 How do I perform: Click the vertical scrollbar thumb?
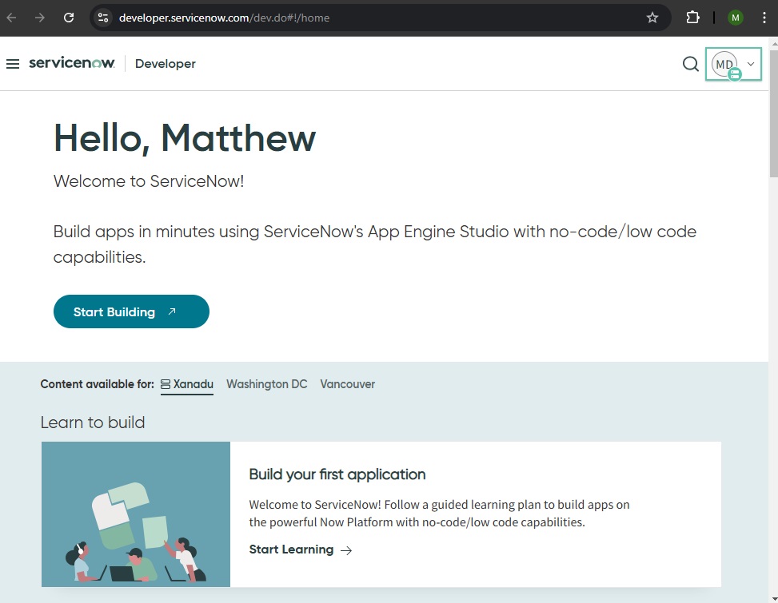coord(773,112)
